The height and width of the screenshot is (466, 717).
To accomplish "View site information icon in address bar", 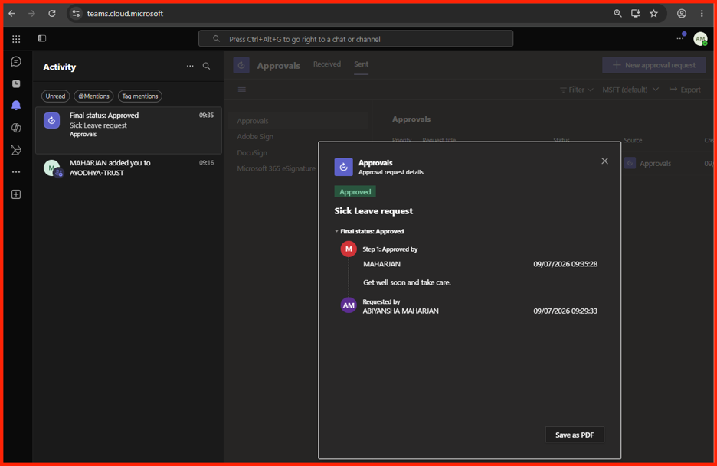I will (77, 14).
